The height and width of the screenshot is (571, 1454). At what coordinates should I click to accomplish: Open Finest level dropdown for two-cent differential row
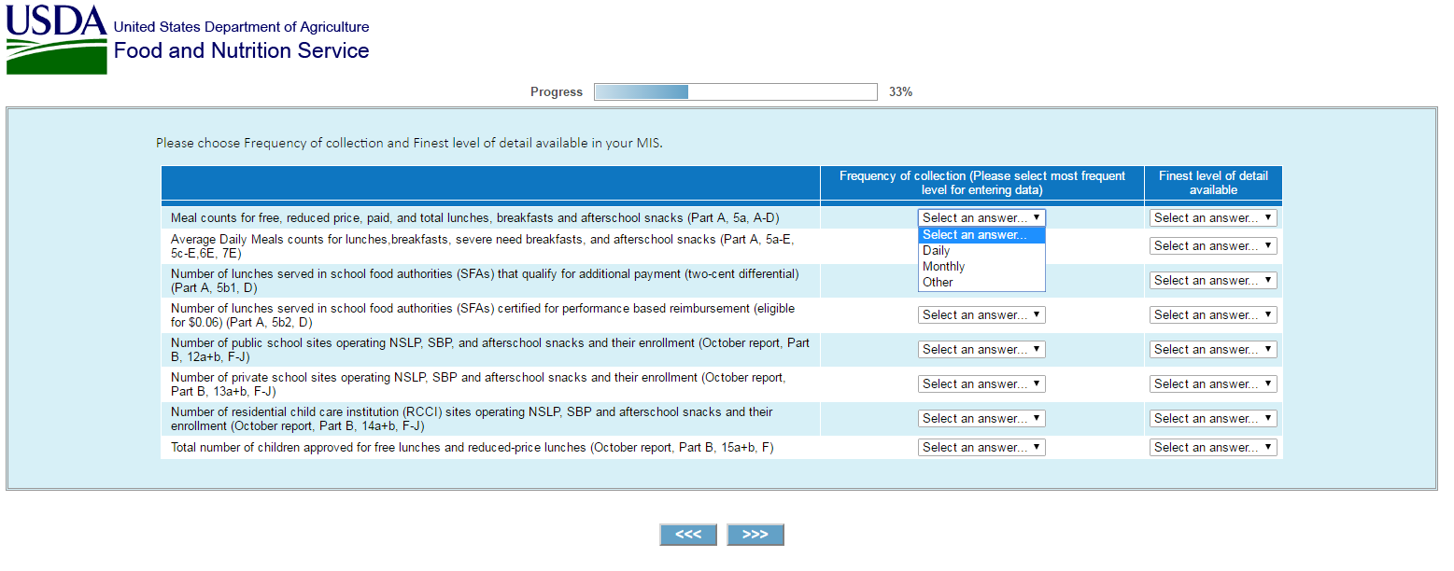click(x=1212, y=281)
